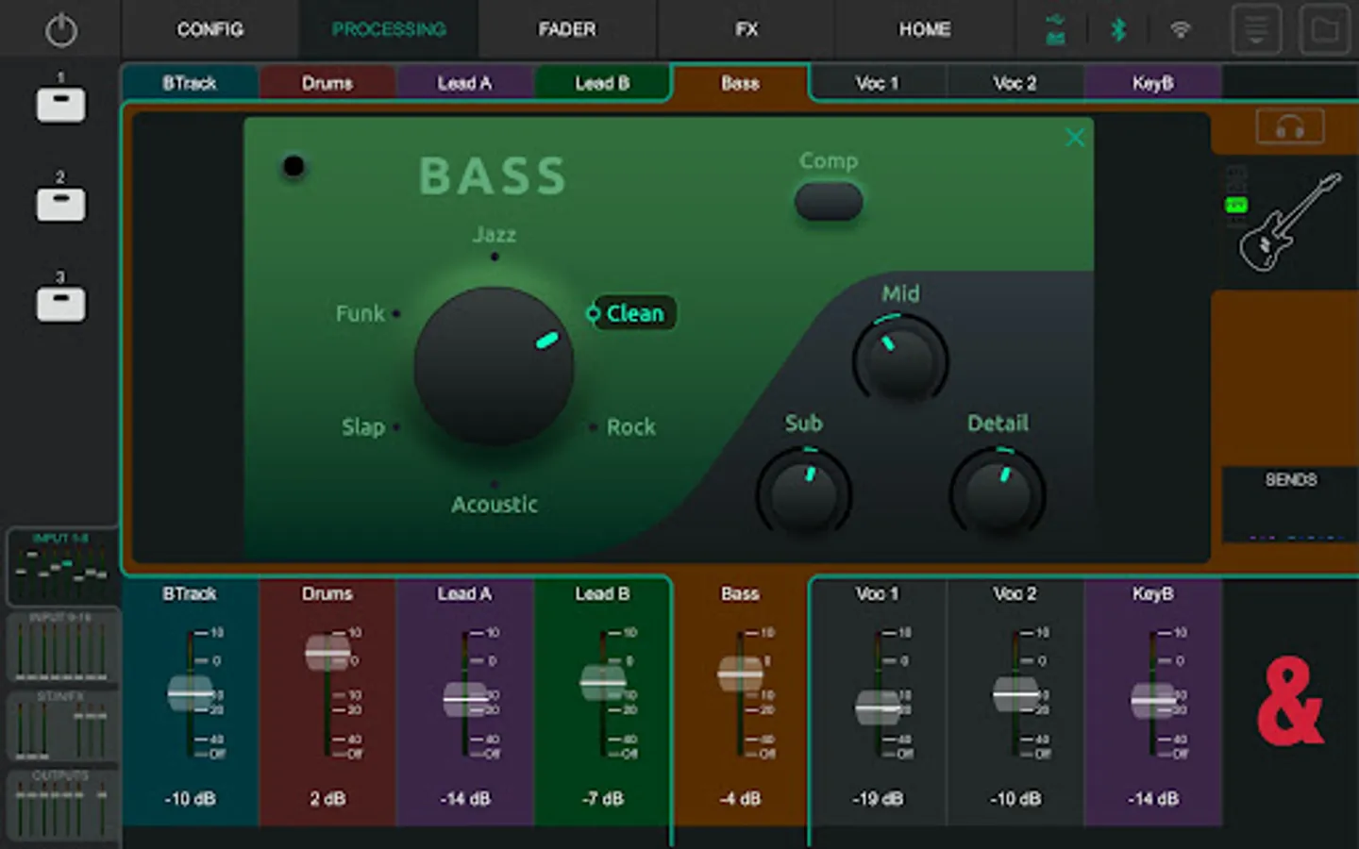Image resolution: width=1359 pixels, height=849 pixels.
Task: Switch to the FADER tab
Action: (x=567, y=29)
